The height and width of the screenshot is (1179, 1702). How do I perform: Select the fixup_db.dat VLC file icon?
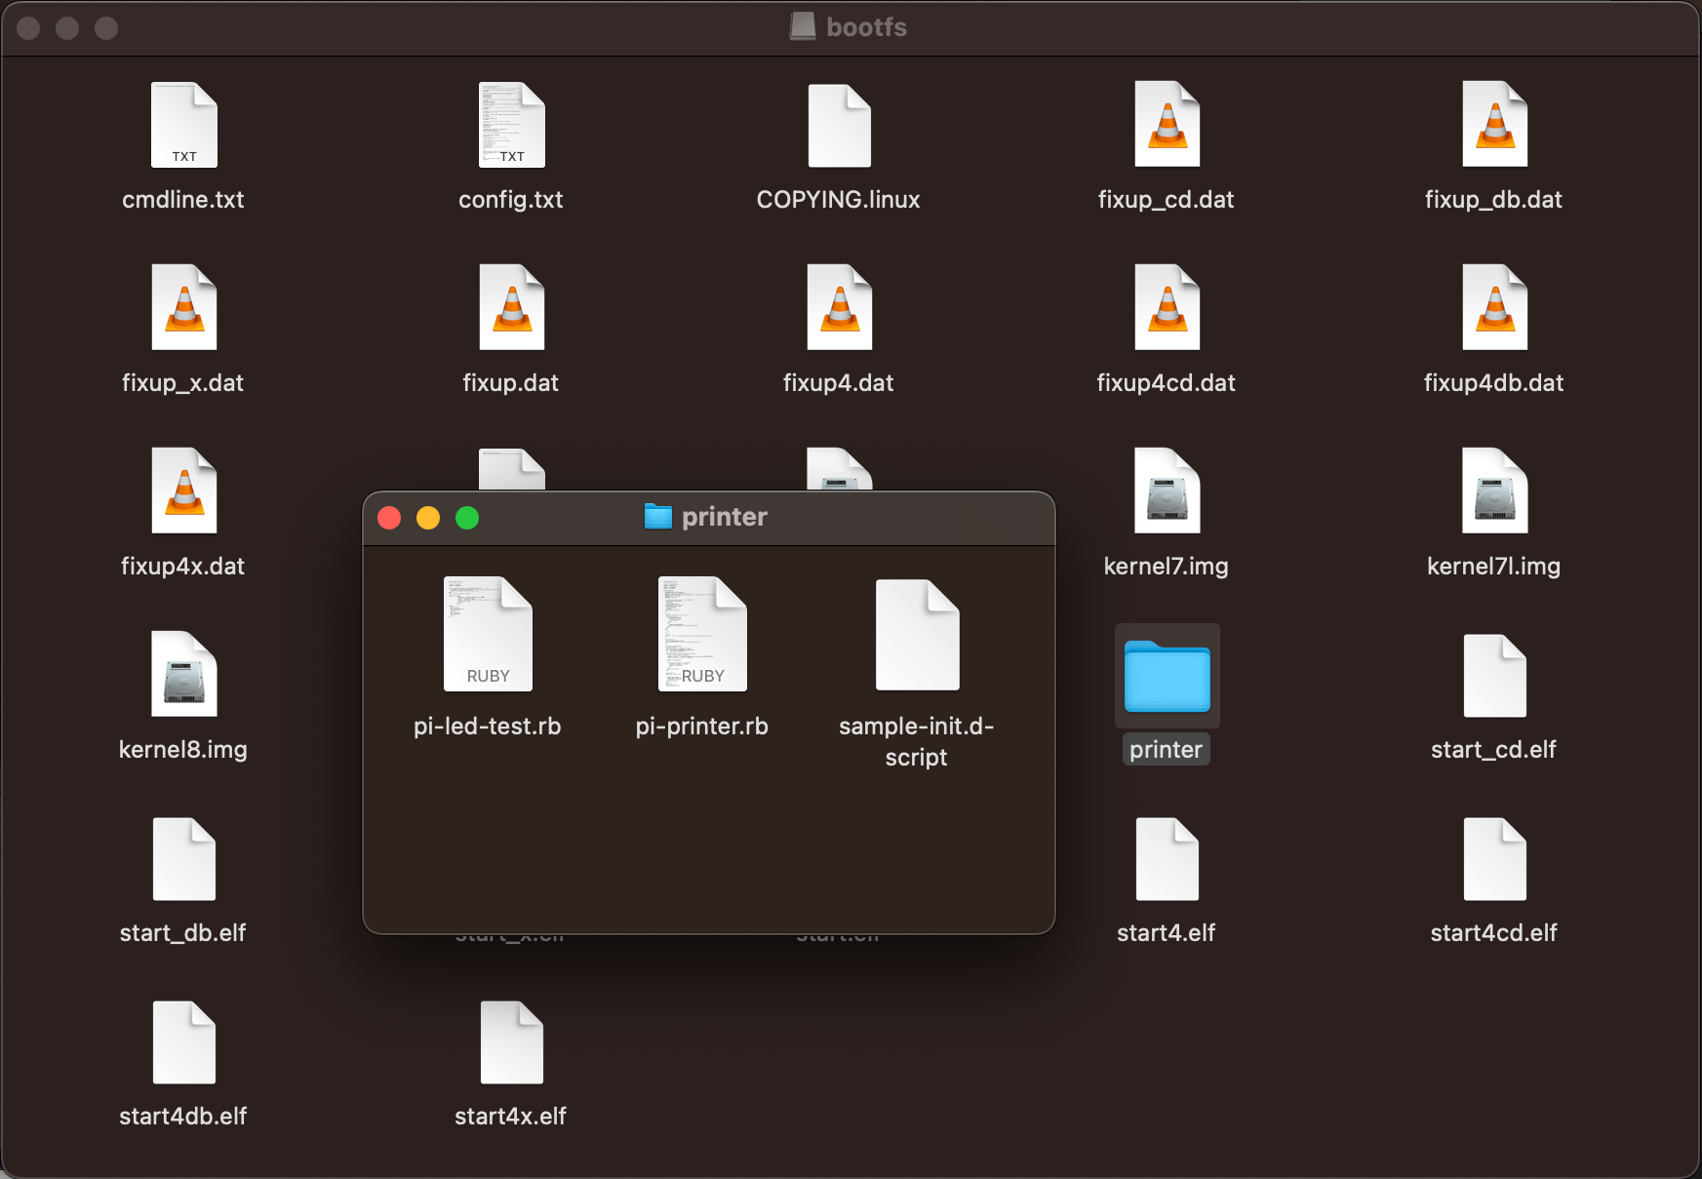click(1494, 125)
